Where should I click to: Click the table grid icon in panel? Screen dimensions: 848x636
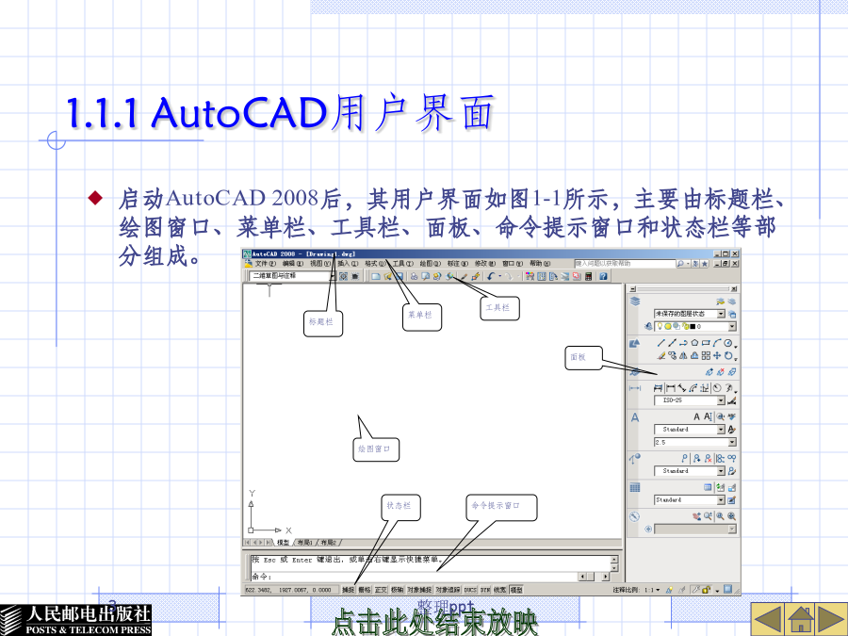(635, 487)
